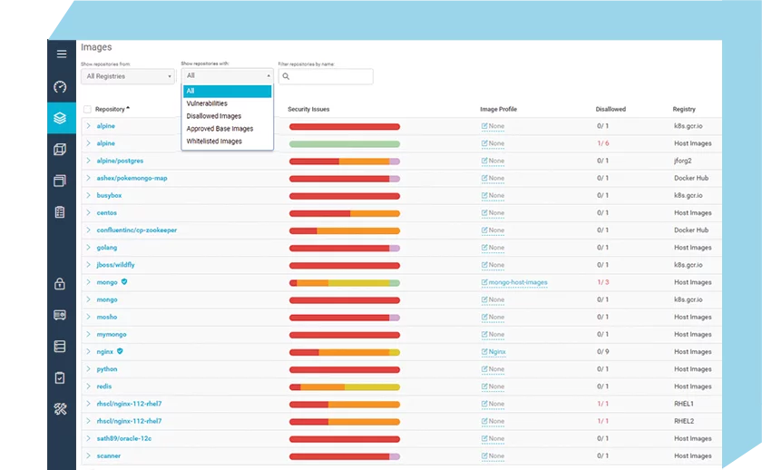
Task: Click the Security Issues column header
Action: pos(308,110)
